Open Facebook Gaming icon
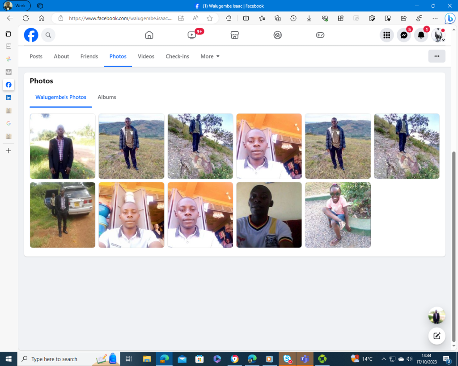The width and height of the screenshot is (458, 366). 320,35
